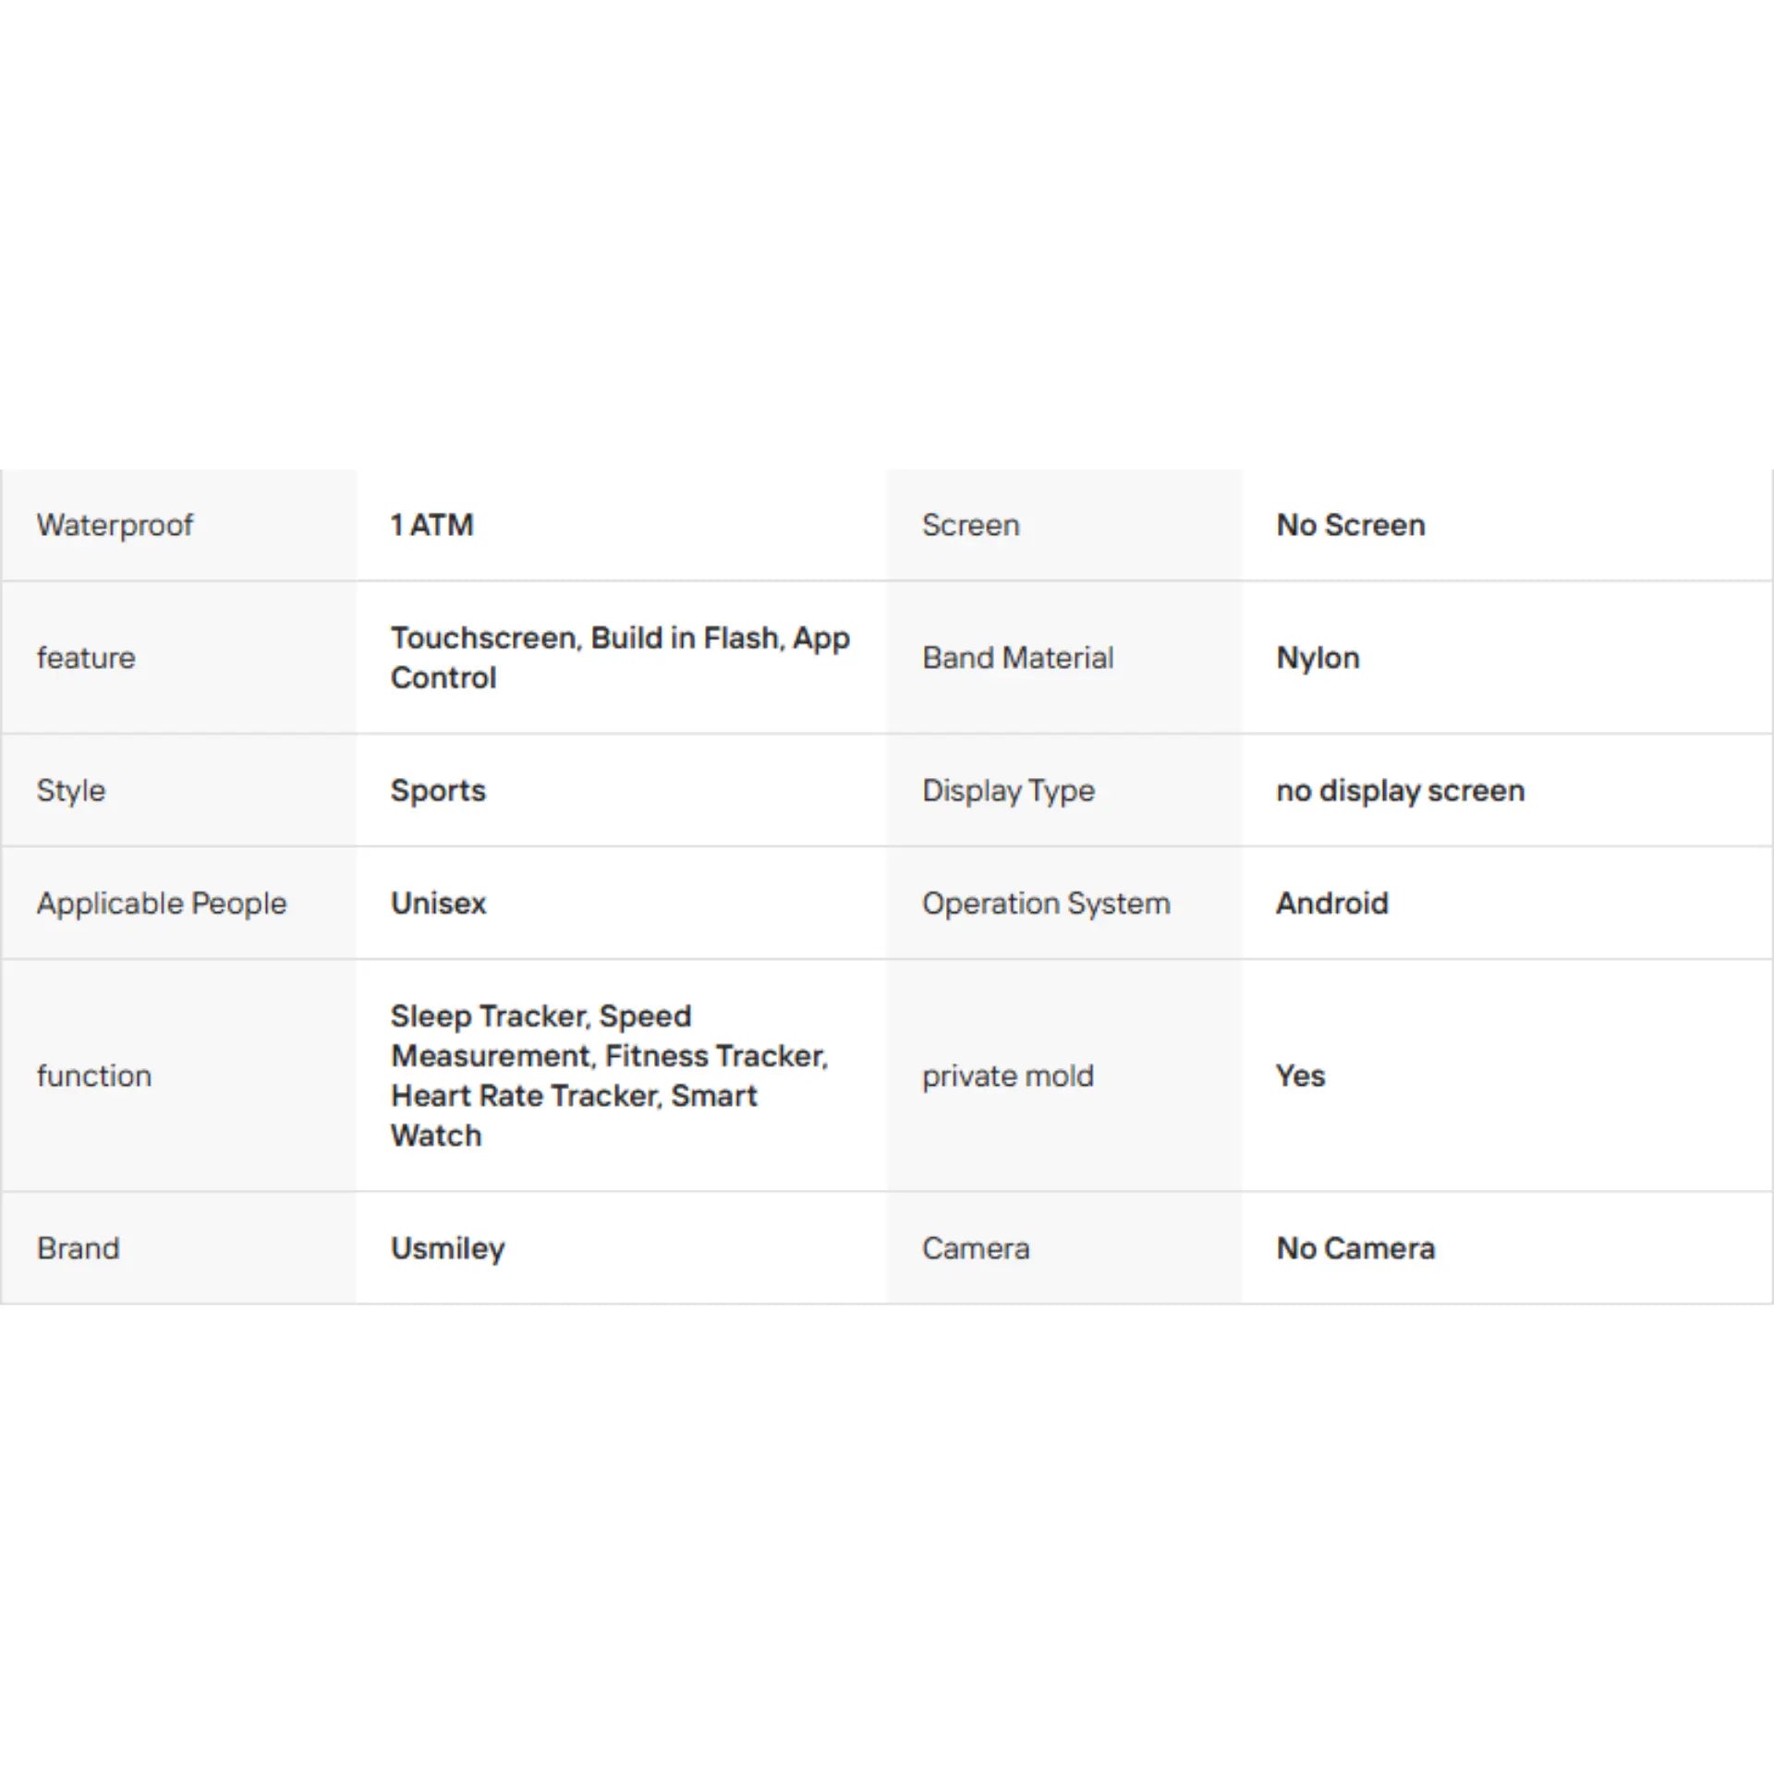Click the Display Type label
Viewport: 1774px width, 1774px height.
pyautogui.click(x=1008, y=790)
